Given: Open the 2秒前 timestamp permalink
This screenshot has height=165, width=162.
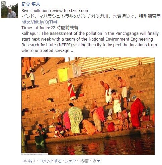Looking at the screenshot, I should (84, 161).
